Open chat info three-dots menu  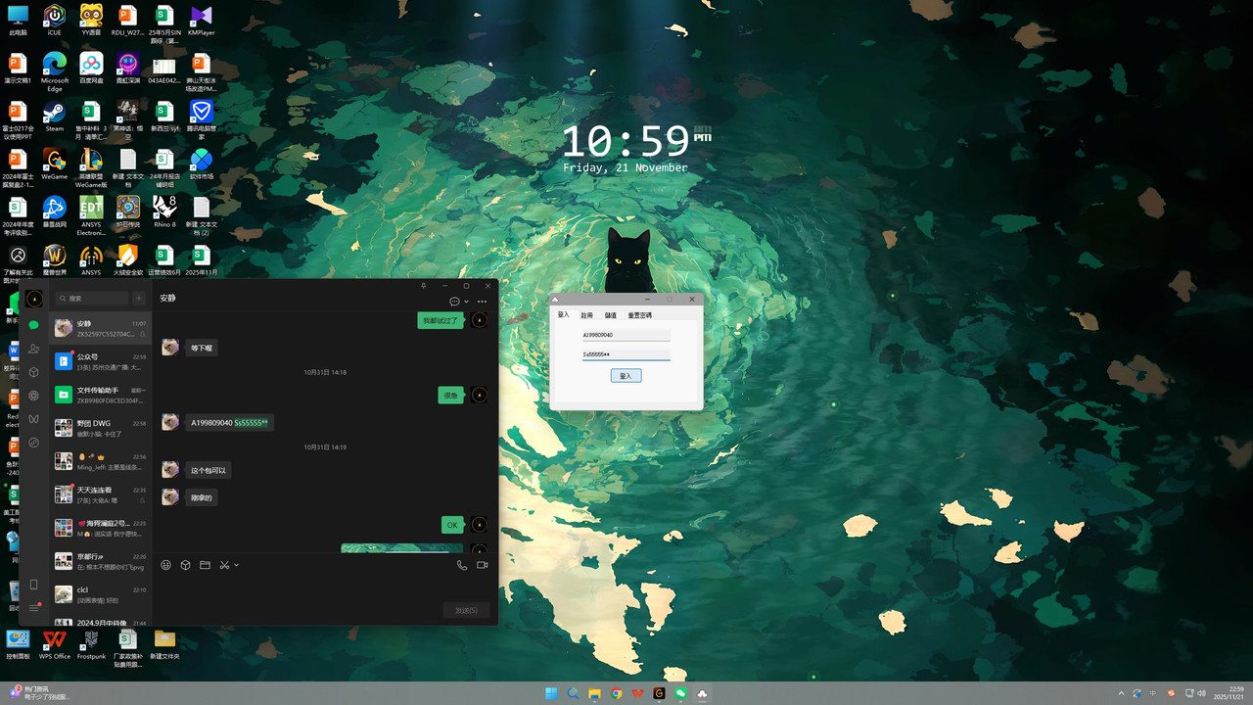482,302
